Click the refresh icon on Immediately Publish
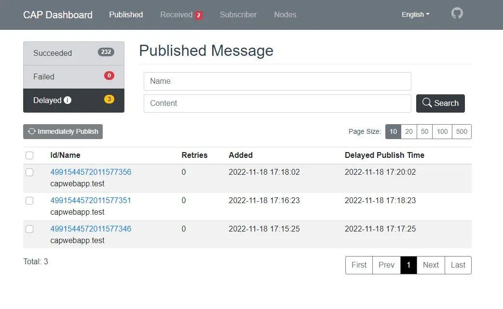This screenshot has width=503, height=309. click(31, 131)
